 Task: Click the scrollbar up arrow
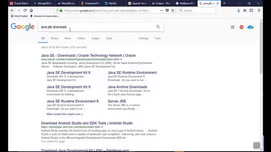(x=261, y=20)
